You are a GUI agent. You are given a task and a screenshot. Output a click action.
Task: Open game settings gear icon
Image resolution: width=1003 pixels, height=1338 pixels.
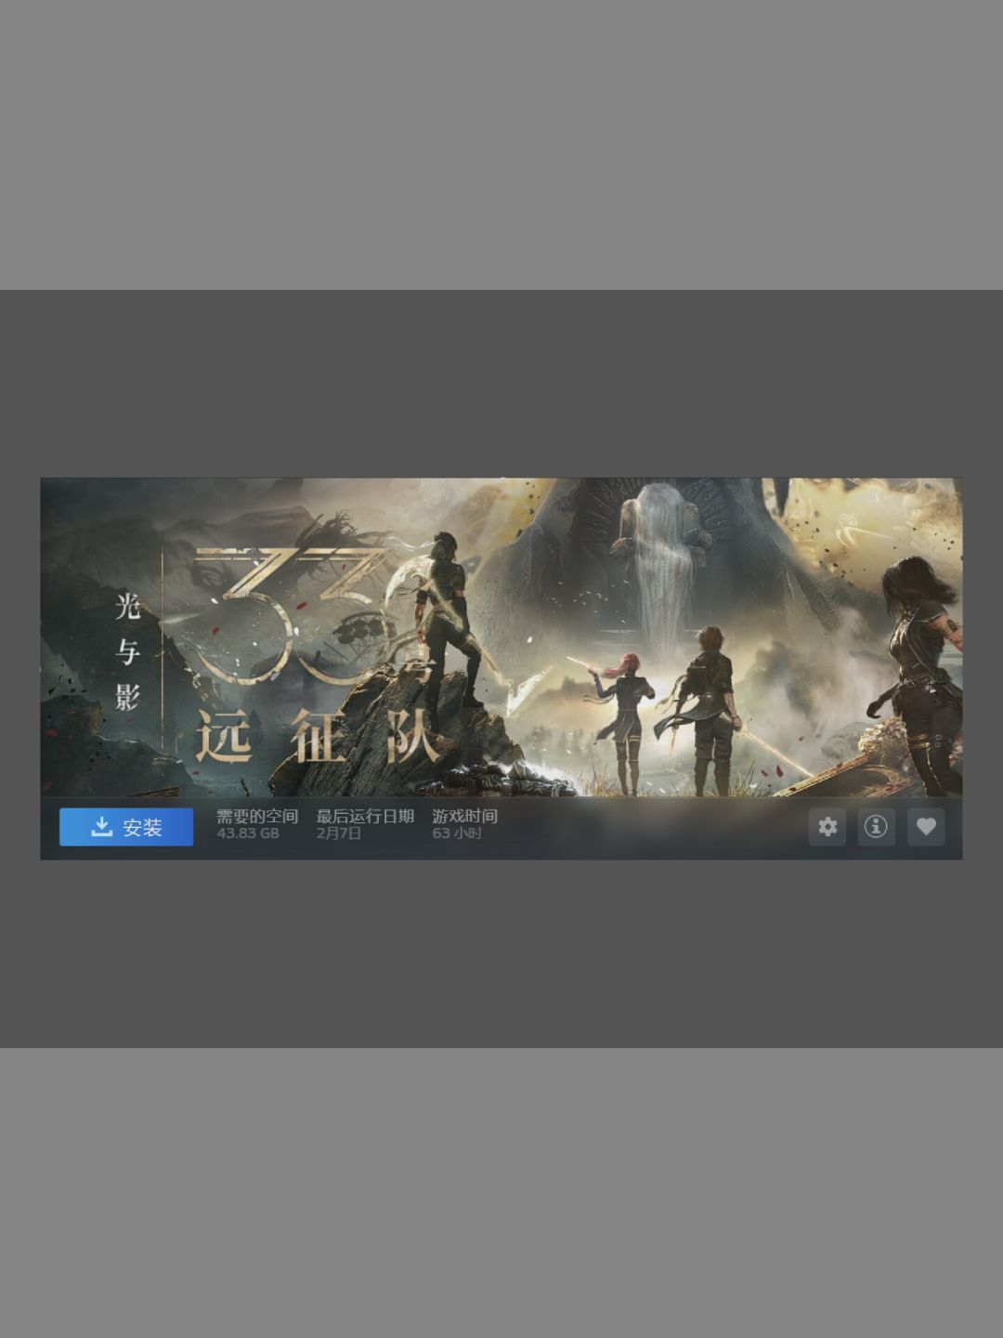827,827
